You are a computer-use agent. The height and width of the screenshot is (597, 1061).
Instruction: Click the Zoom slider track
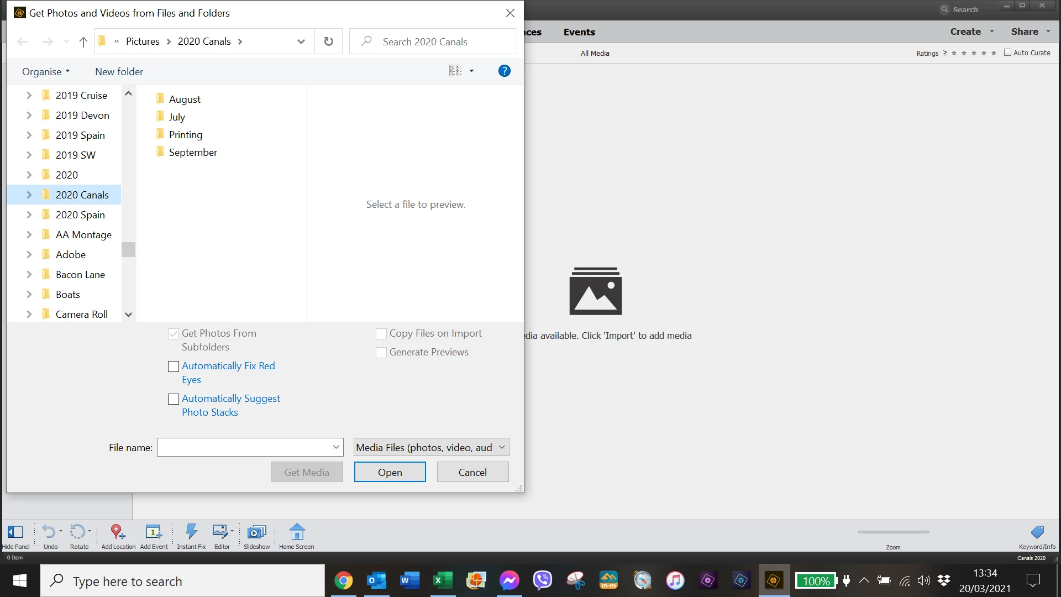point(893,532)
